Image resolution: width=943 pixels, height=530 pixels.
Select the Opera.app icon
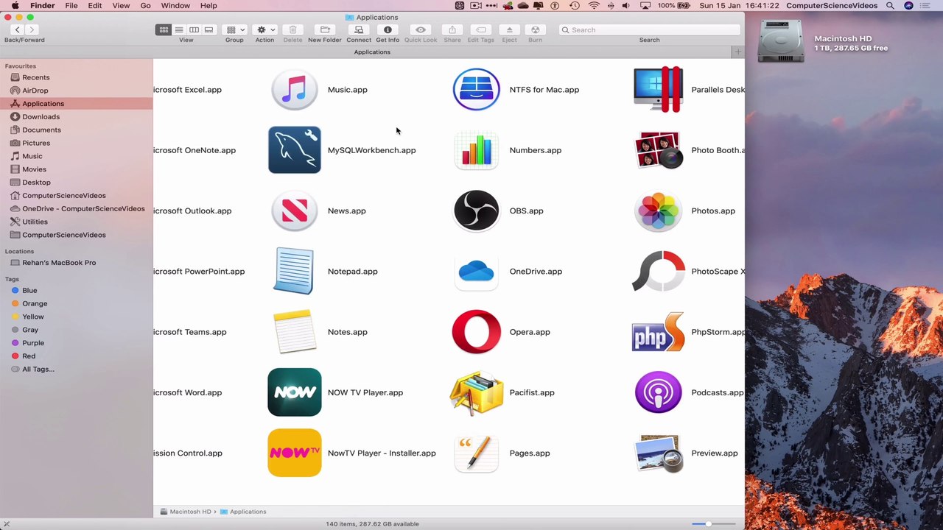(477, 332)
